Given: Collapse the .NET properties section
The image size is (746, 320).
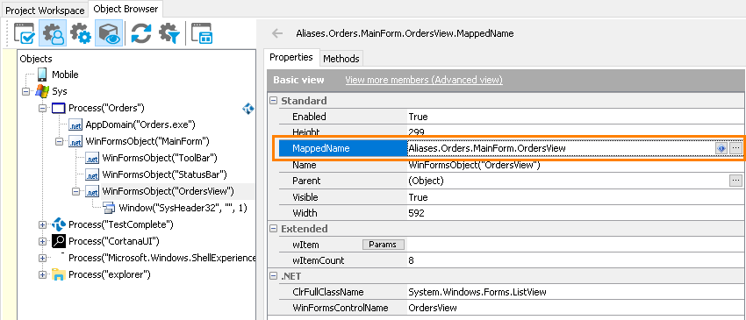Looking at the screenshot, I should 274,276.
